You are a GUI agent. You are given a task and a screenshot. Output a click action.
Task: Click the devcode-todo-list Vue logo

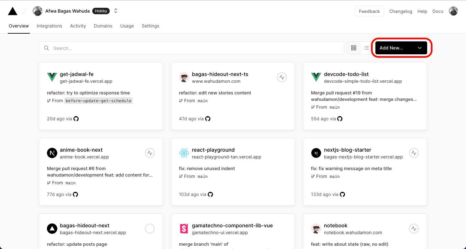316,77
